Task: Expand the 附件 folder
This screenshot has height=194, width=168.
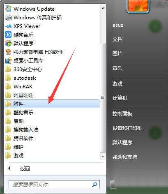Action: [x=52, y=104]
